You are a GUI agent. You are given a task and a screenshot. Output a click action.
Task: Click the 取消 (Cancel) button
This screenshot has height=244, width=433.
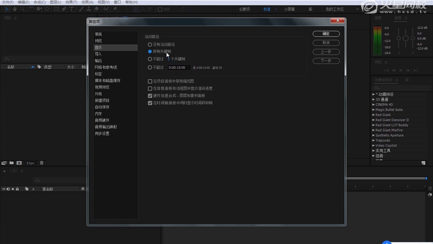point(326,43)
